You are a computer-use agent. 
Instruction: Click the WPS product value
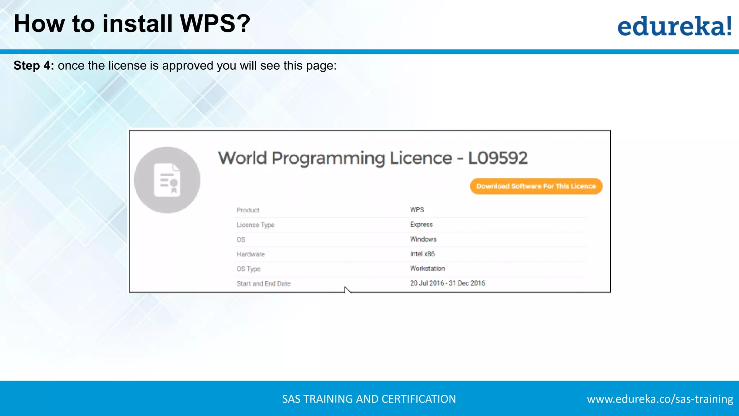click(417, 210)
